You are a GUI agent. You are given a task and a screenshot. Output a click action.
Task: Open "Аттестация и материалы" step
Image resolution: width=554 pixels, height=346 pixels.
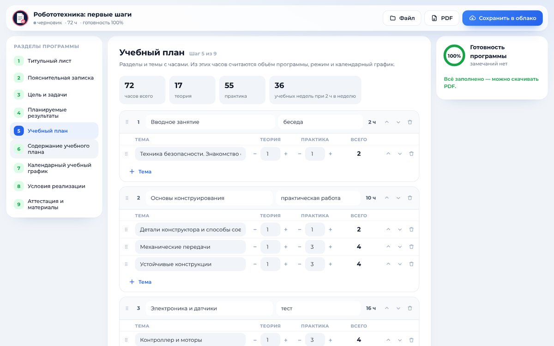click(54, 204)
